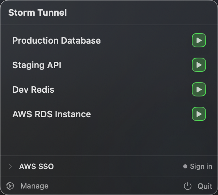Launch the AWS RDS Instance tunnel
This screenshot has height=195, width=218.
(199, 114)
